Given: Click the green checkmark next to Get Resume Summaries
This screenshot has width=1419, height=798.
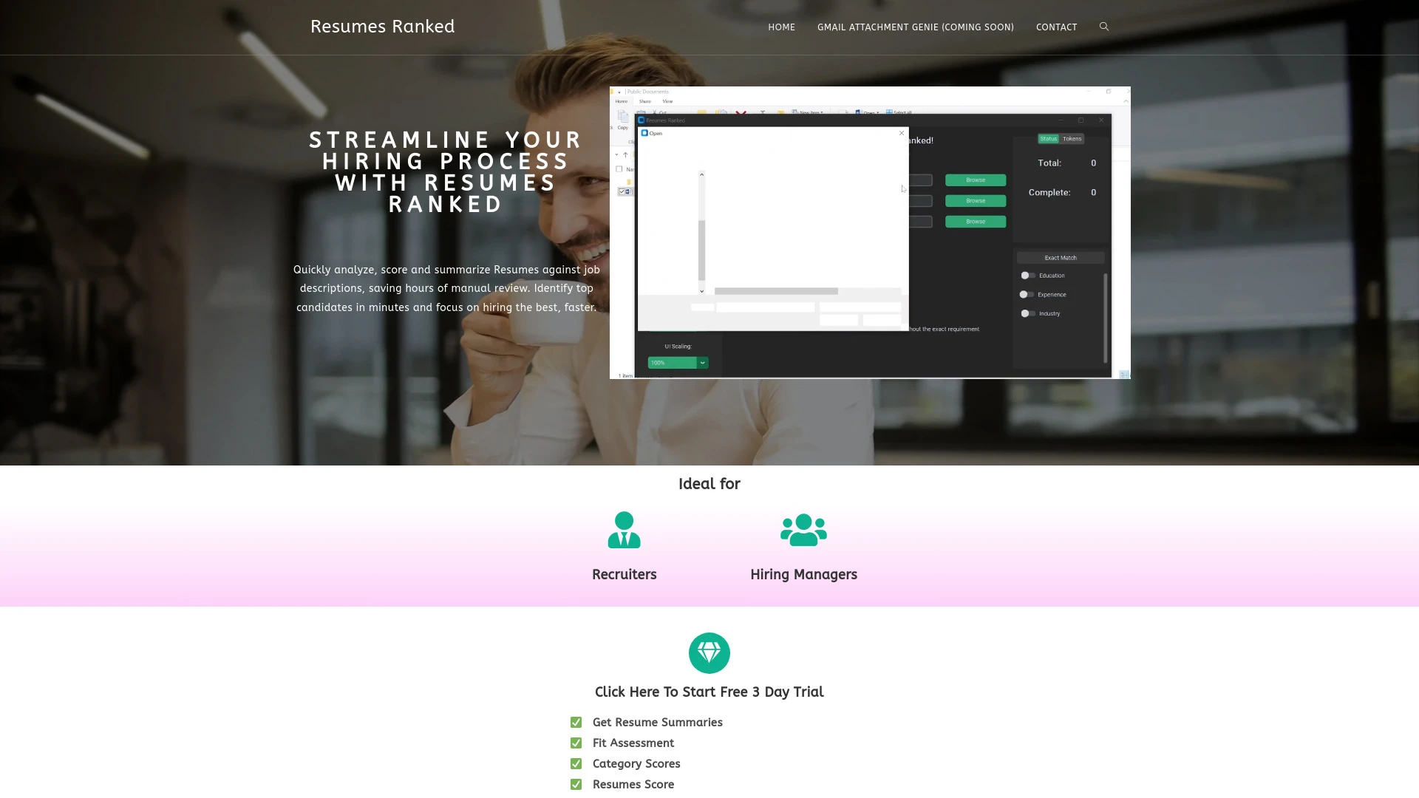Looking at the screenshot, I should click(576, 722).
